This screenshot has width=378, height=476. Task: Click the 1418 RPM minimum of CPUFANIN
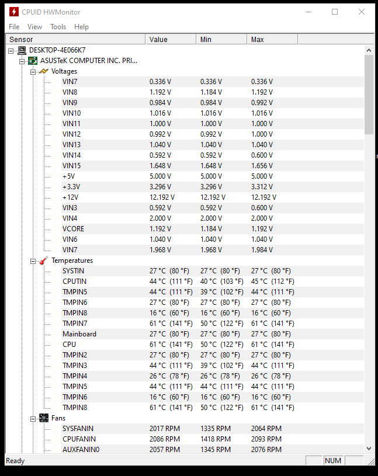point(215,439)
